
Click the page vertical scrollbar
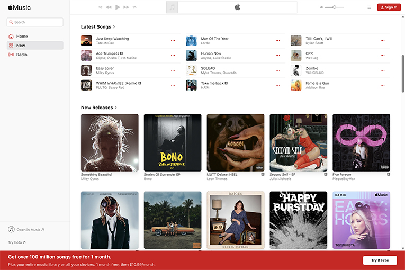[403, 74]
